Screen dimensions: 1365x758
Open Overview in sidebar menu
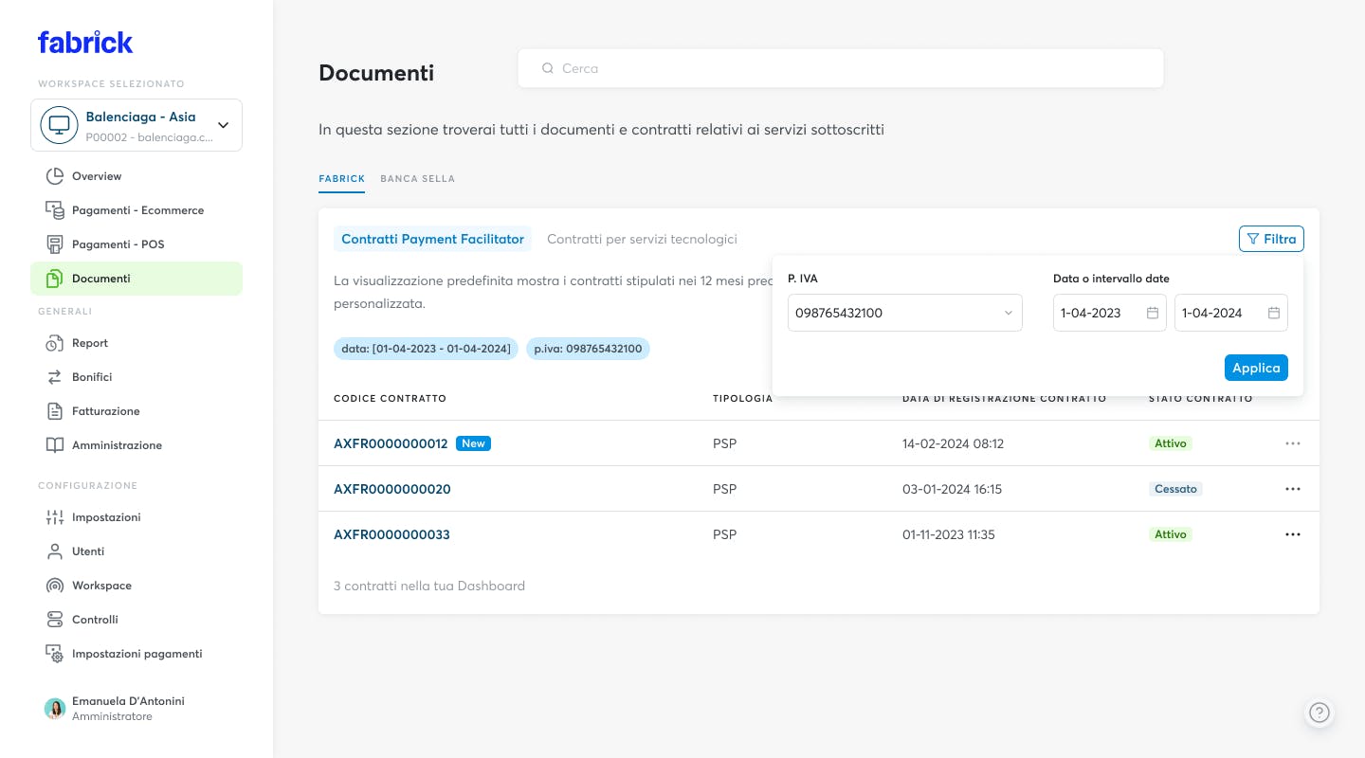(x=136, y=176)
